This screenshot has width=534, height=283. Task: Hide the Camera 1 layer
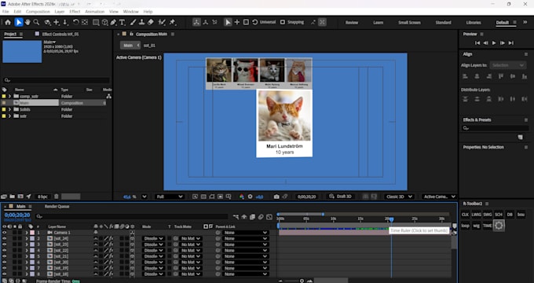(x=4, y=233)
